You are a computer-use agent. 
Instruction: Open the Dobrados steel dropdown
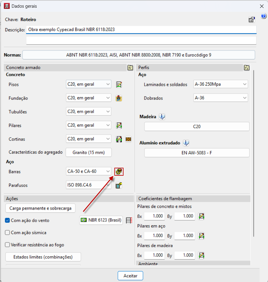221,98
